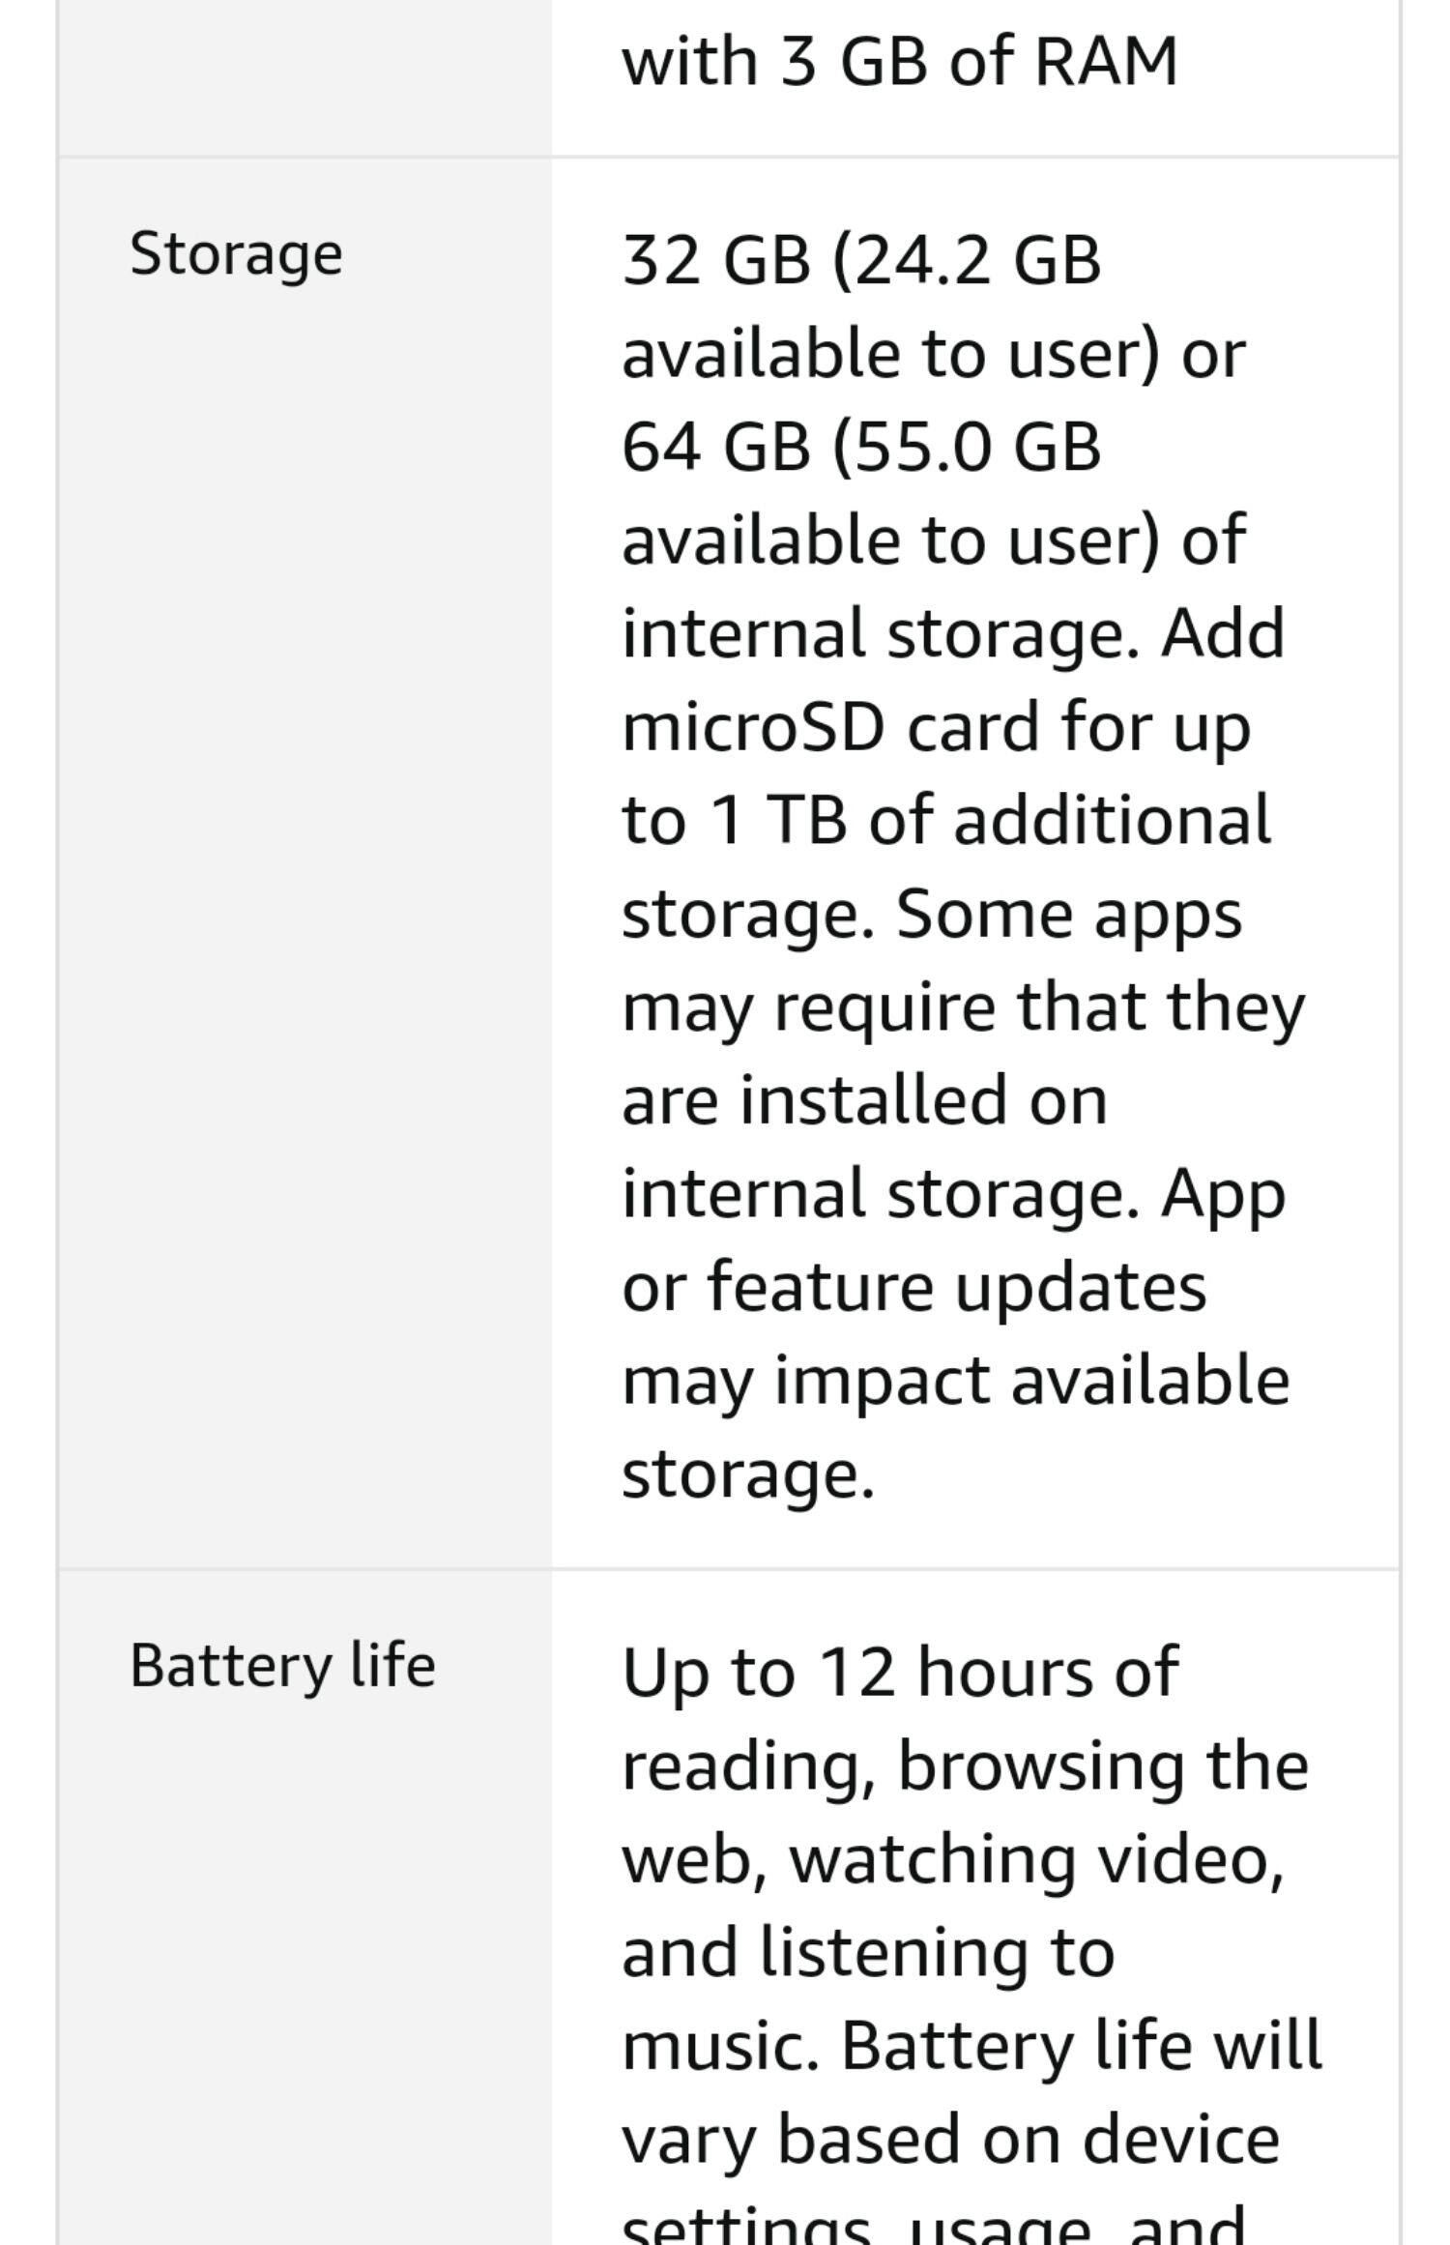Select the "32 GB (24.2 GB" text line
Viewport: 1450px width, 2245px height.
pyautogui.click(x=860, y=260)
